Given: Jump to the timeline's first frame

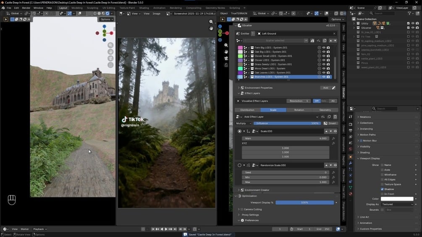Looking at the screenshot, I should [x=153, y=229].
